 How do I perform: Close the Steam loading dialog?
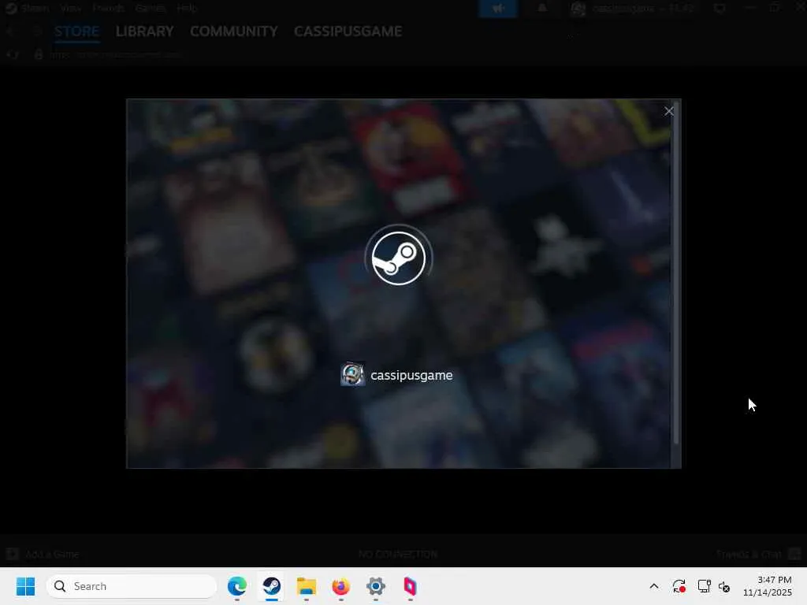click(668, 111)
